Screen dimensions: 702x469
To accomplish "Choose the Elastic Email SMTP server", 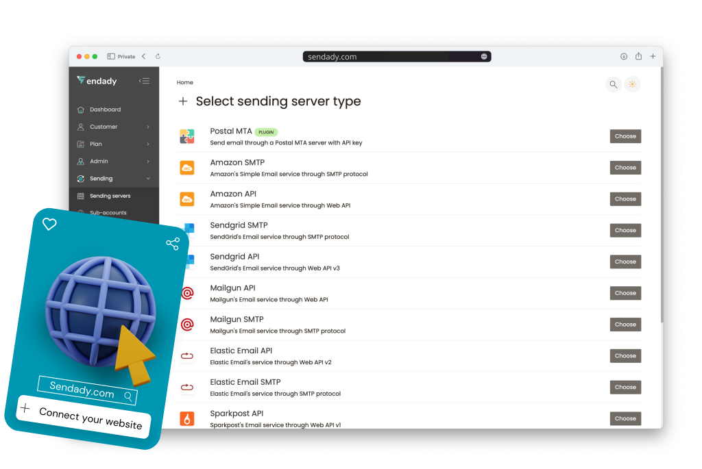I will (625, 388).
